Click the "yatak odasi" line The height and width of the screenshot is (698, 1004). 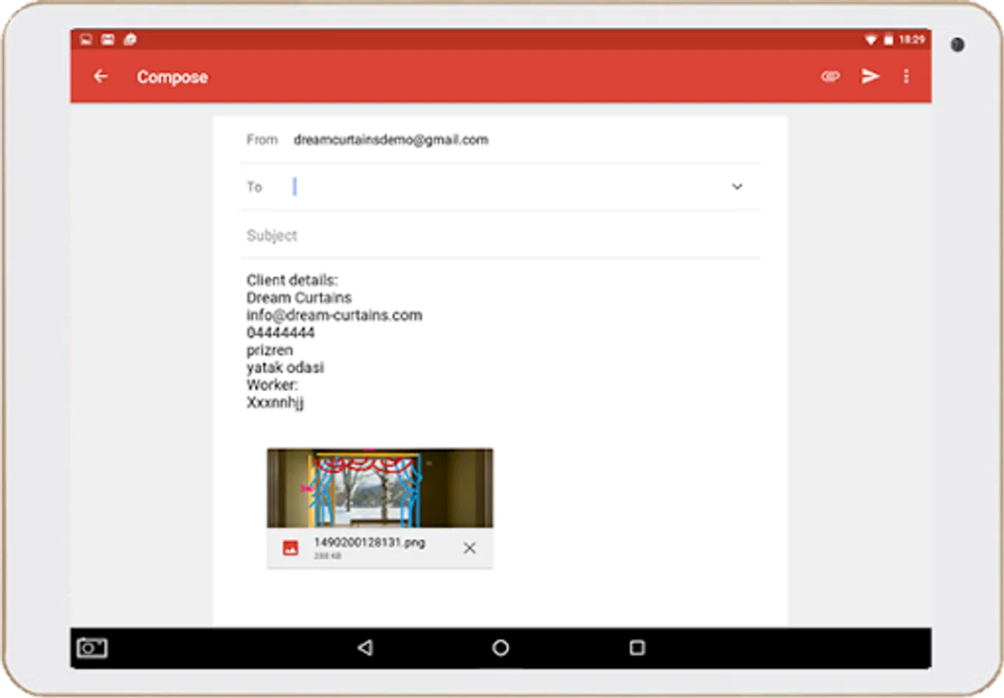(286, 368)
